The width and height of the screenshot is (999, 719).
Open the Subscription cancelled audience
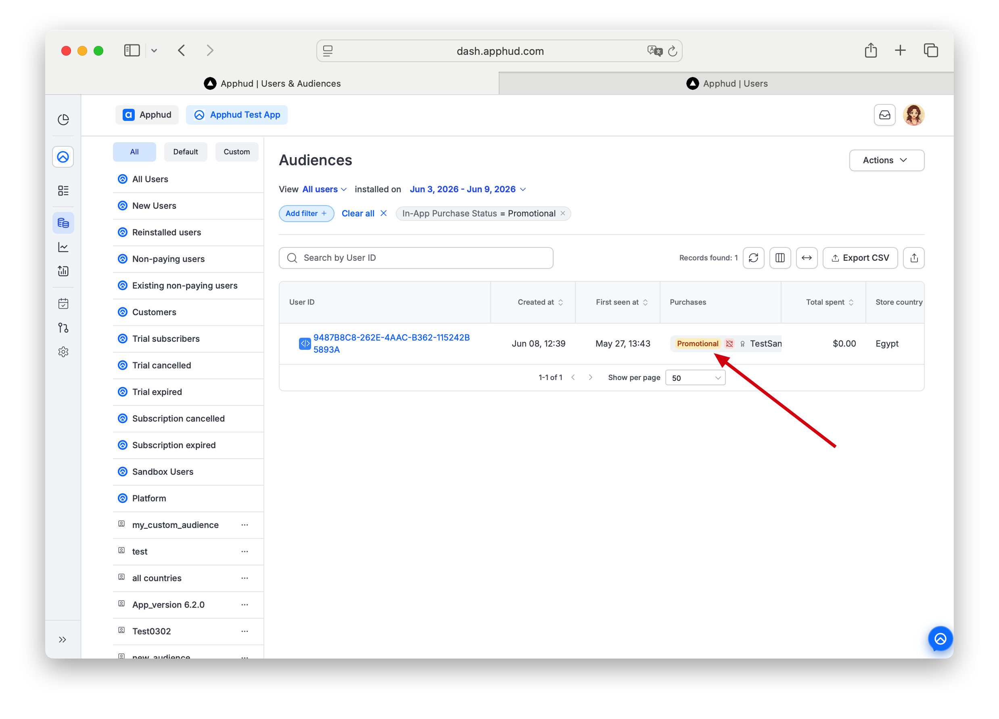pyautogui.click(x=188, y=419)
